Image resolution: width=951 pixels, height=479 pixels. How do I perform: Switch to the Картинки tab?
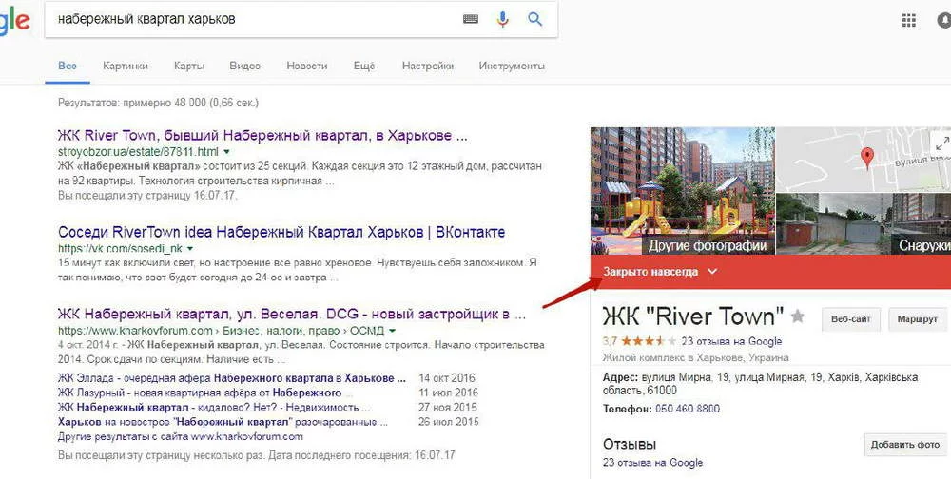coord(126,66)
